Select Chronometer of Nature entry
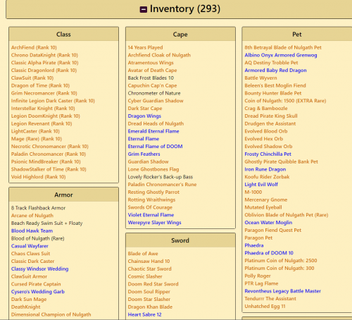 154,93
